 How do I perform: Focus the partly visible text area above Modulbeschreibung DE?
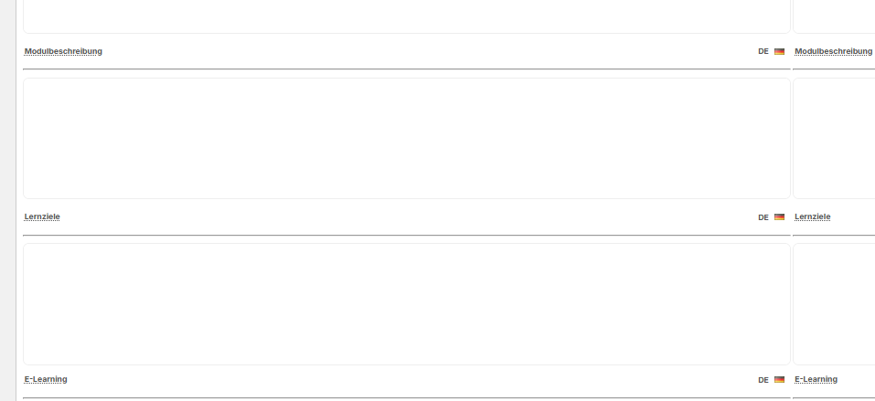407,16
